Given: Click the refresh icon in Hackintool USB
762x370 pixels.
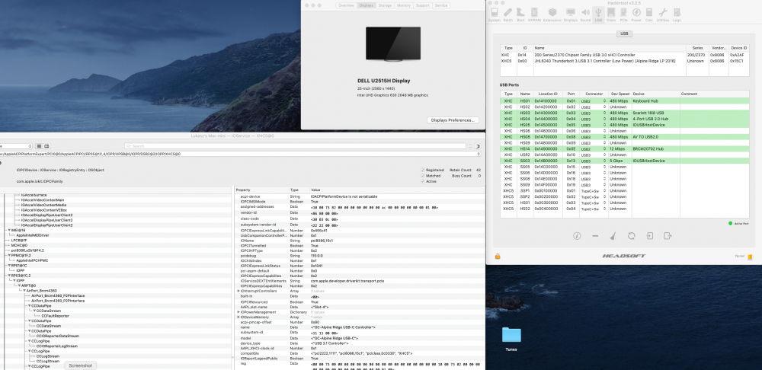Looking at the screenshot, I should pos(631,236).
